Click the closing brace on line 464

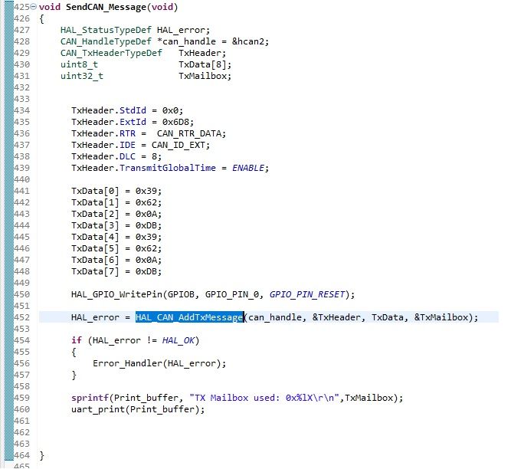(41, 455)
